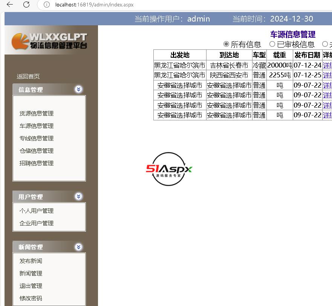This screenshot has height=306, width=332.
Task: Click the 发布日期 column header
Action: click(307, 55)
